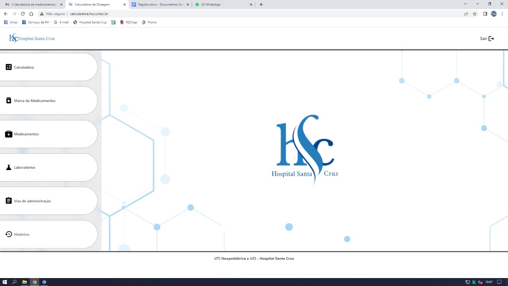508x286 pixels.
Task: Open the Chrome three-dot menu
Action: pyautogui.click(x=502, y=14)
